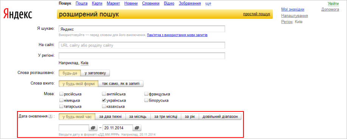Focus the У регіоні input field

click(x=142, y=56)
